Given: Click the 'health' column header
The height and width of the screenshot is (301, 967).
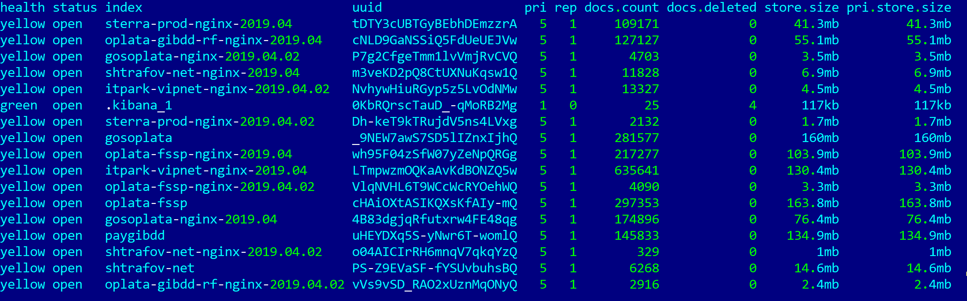Looking at the screenshot, I should pos(22,7).
